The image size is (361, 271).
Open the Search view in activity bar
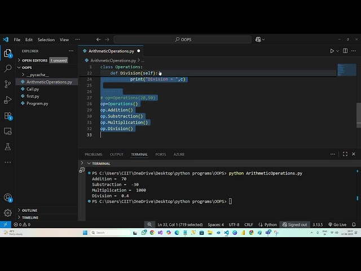[7, 68]
